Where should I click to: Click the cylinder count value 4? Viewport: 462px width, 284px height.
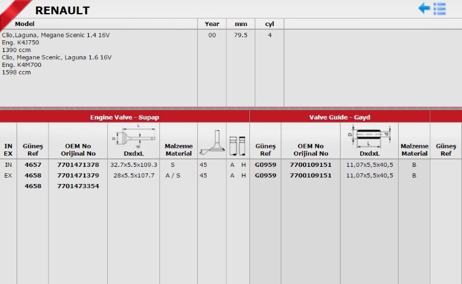coord(269,35)
